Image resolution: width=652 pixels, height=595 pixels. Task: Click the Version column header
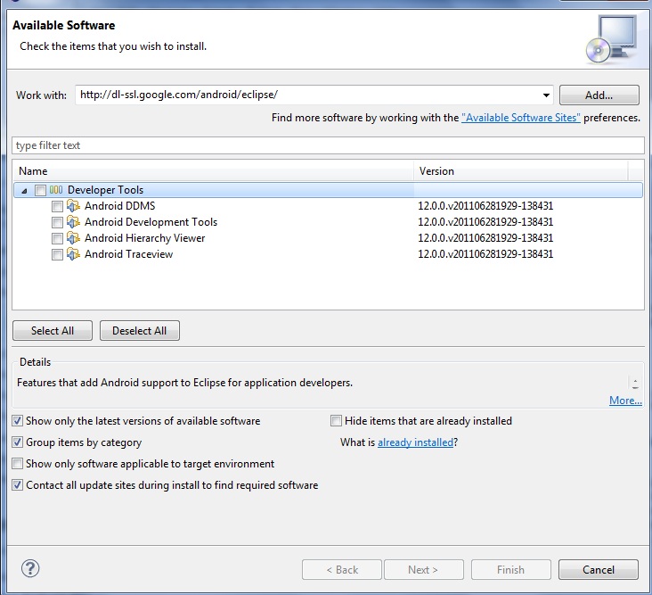click(520, 171)
